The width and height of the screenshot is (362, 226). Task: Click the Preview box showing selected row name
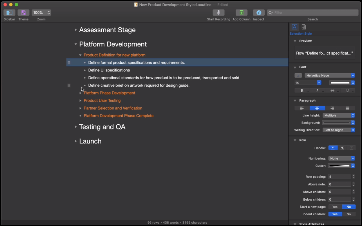(325, 53)
